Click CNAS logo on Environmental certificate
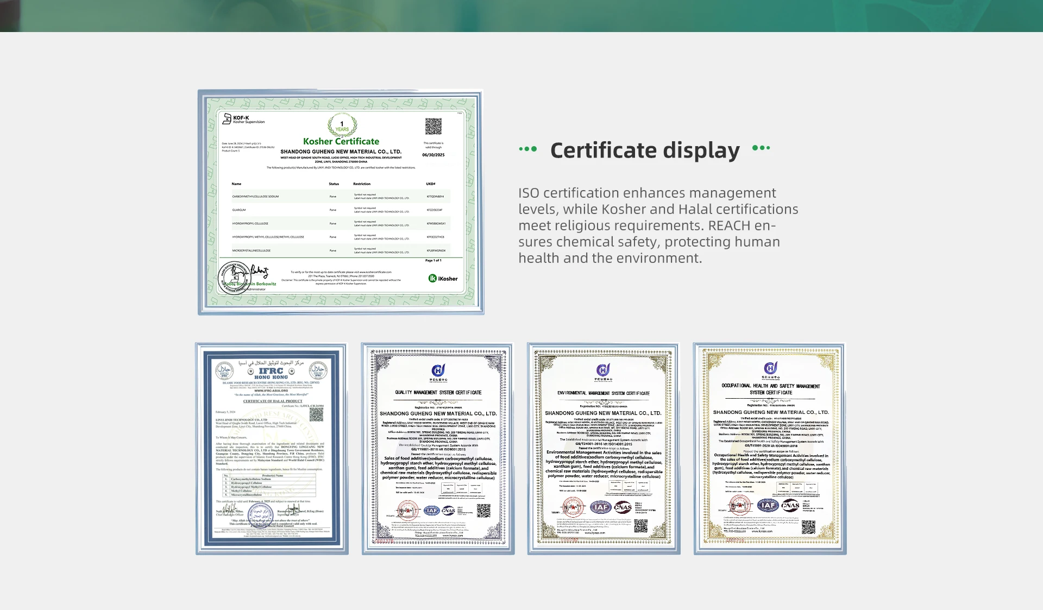Viewport: 1043px width, 610px height. click(x=623, y=507)
